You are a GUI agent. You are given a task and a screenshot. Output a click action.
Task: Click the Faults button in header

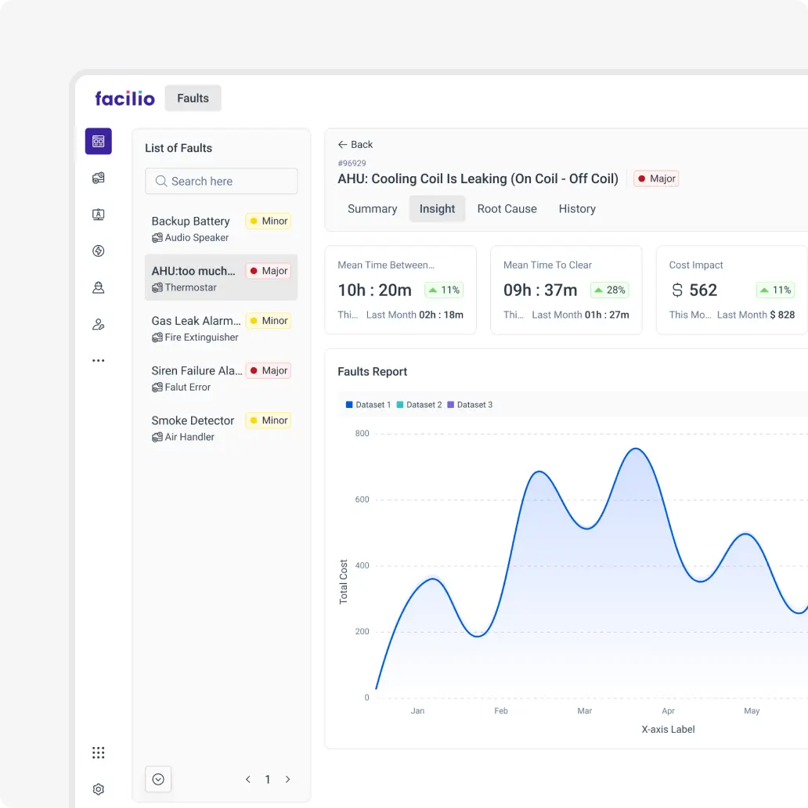click(x=193, y=99)
